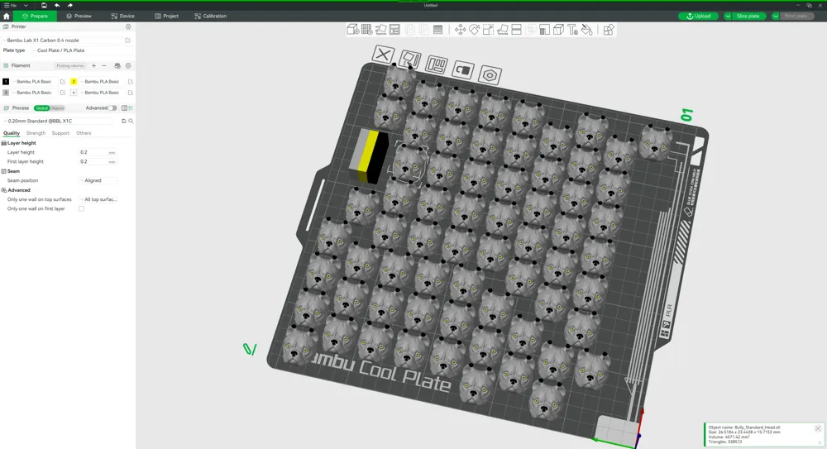Click the Slice plate button

pos(748,17)
